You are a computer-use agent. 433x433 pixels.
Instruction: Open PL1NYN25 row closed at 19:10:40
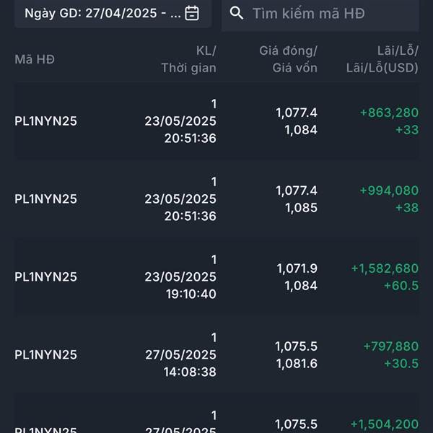pos(216,276)
